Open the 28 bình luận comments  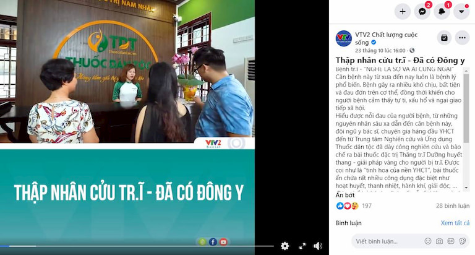[453, 206]
